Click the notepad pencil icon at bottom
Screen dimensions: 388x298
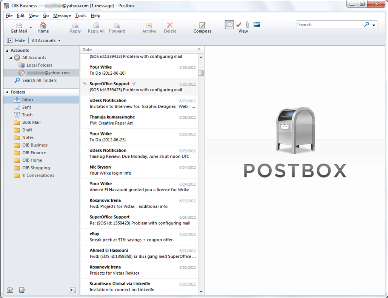[22, 290]
